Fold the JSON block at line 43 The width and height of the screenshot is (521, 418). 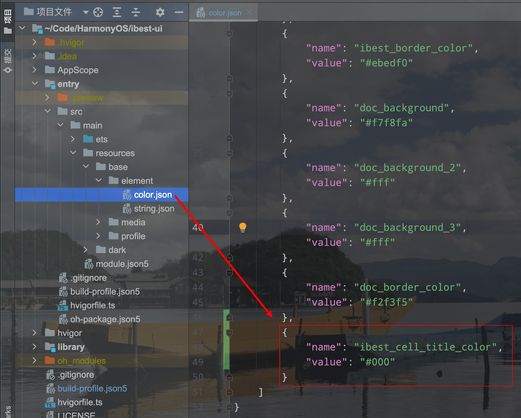click(x=229, y=273)
